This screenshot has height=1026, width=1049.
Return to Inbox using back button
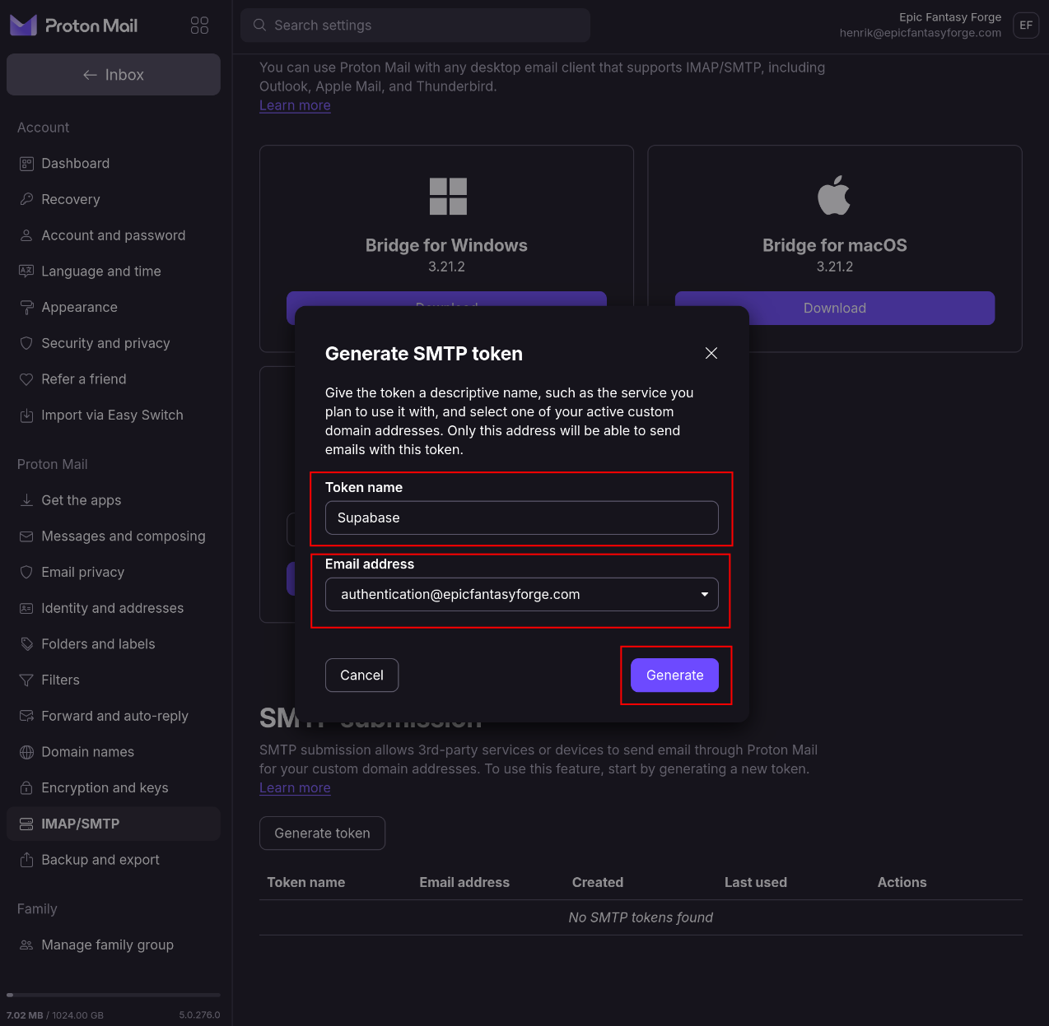(x=114, y=75)
